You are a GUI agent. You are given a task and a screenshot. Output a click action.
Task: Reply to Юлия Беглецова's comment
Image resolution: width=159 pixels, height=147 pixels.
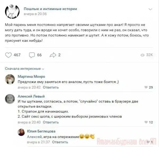(x=60, y=142)
